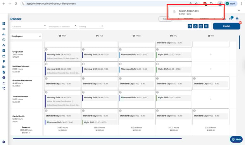Select the 05 Mon column header

[x=62, y=36]
